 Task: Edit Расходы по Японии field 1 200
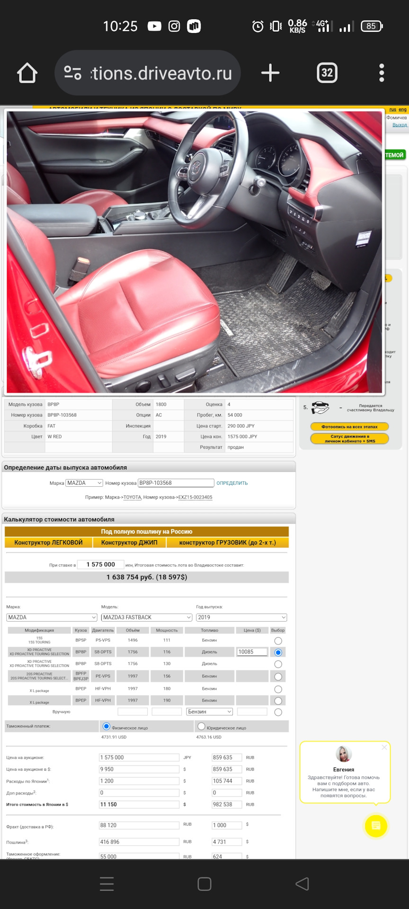click(x=139, y=781)
